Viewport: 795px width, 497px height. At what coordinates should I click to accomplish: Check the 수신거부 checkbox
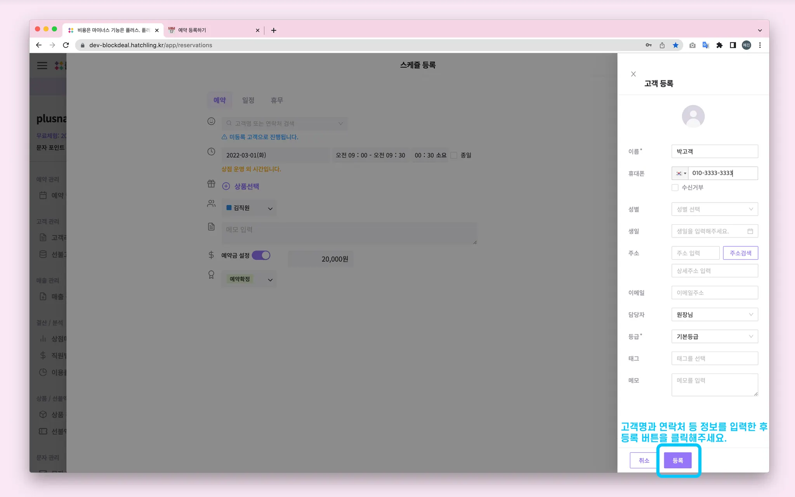coord(675,188)
